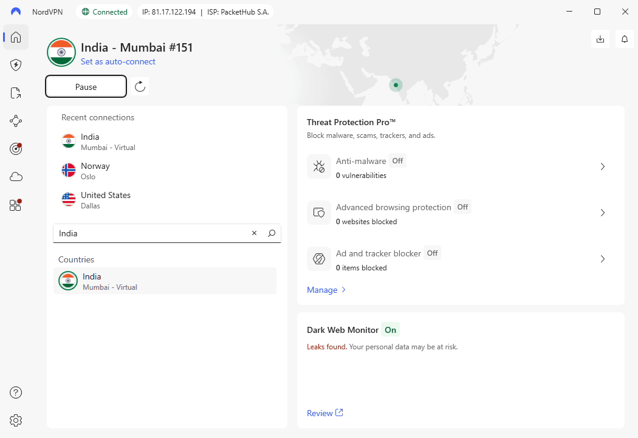Expand the Anti-malware row chevron
This screenshot has width=638, height=438.
click(x=602, y=166)
